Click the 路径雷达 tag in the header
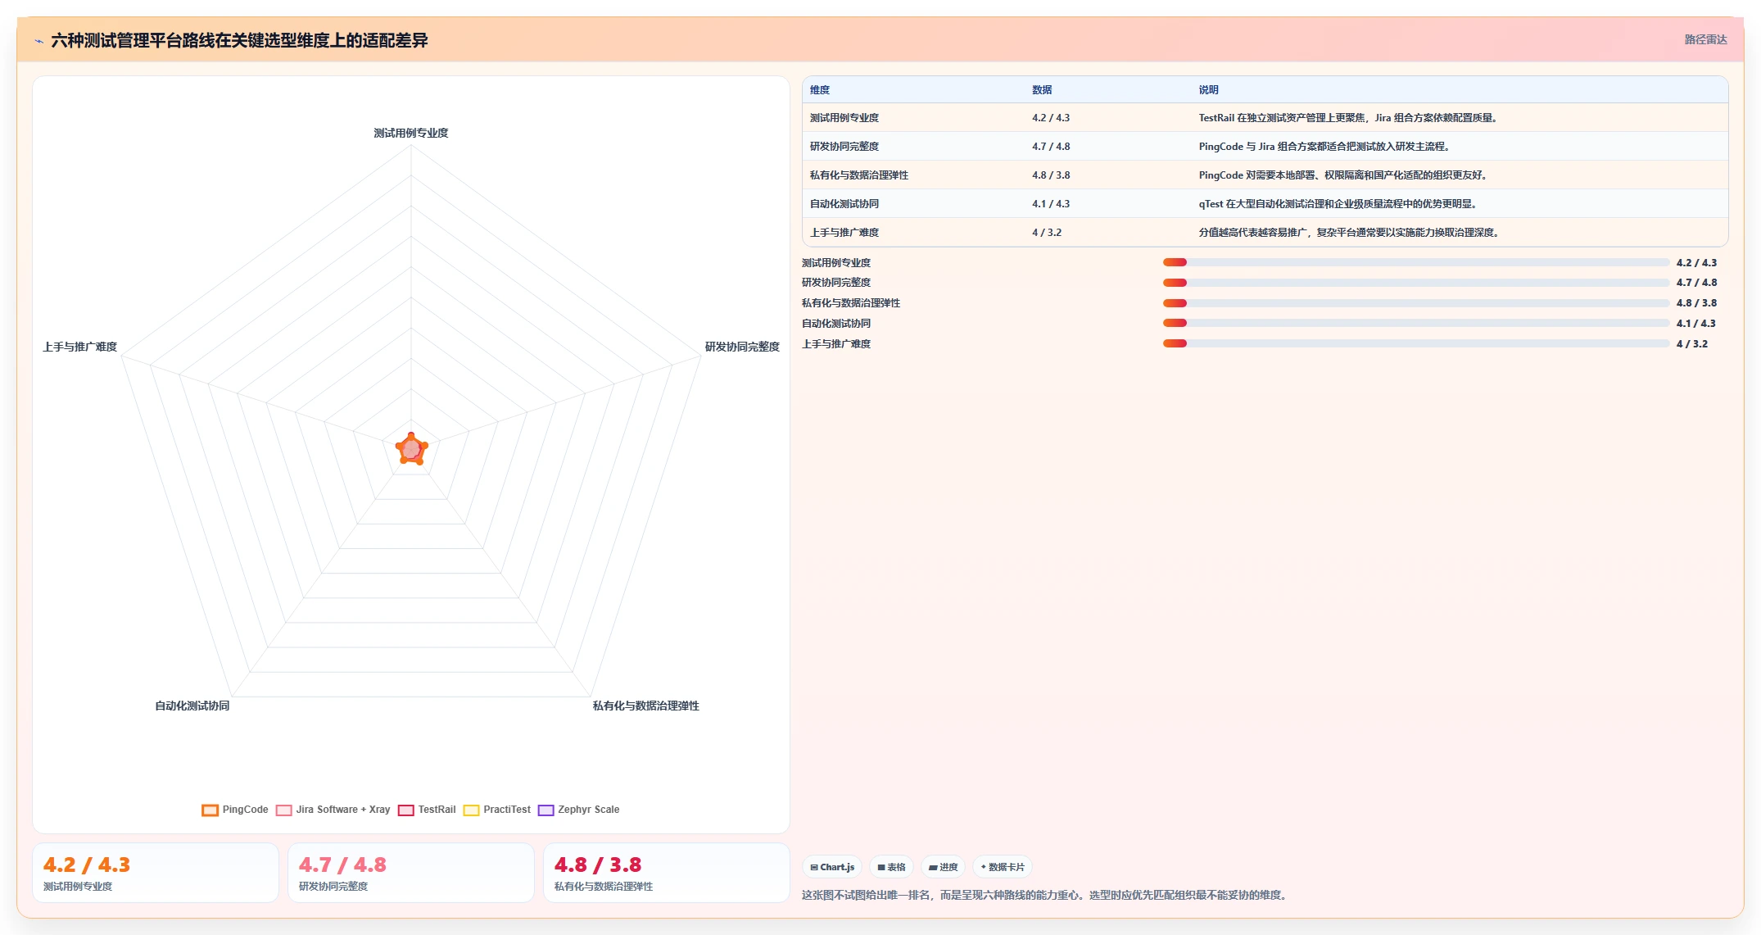 pyautogui.click(x=1705, y=39)
